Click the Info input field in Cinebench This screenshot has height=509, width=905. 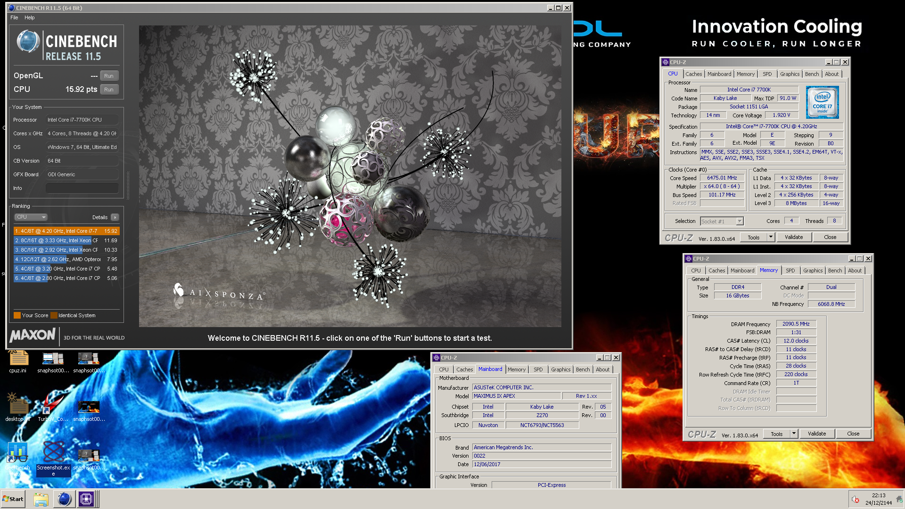[x=82, y=188]
